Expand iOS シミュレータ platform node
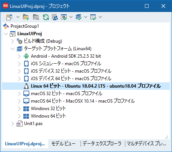 19,64
